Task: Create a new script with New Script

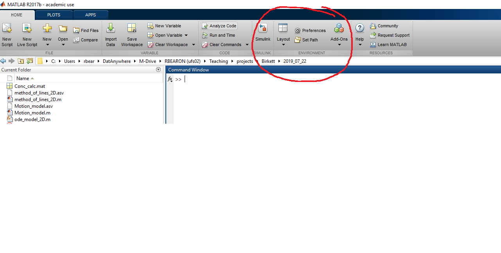Action: click(7, 35)
